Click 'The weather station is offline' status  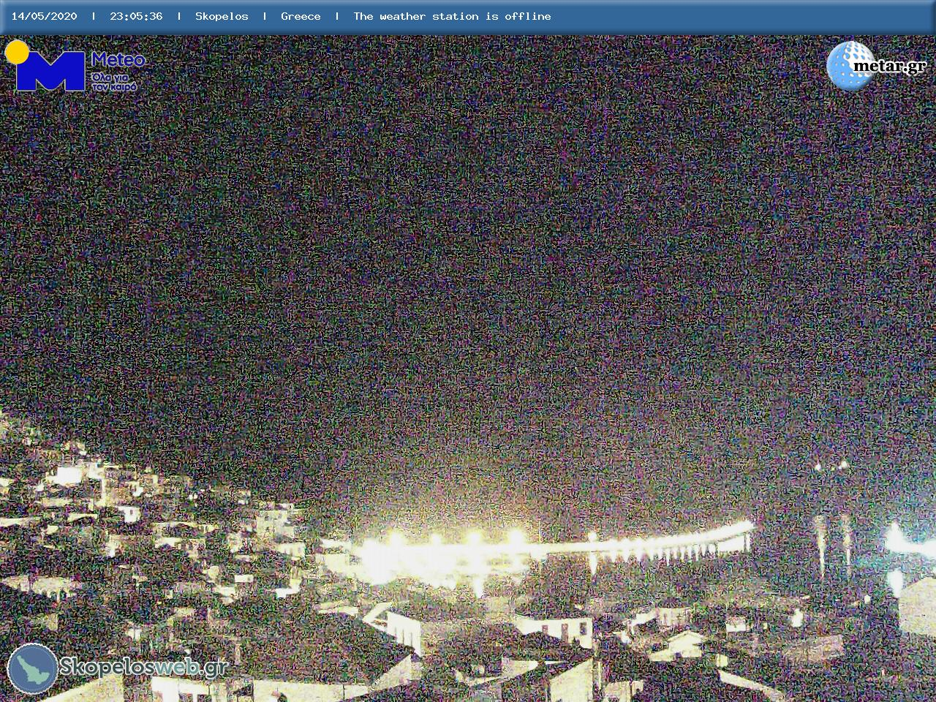[x=452, y=16]
